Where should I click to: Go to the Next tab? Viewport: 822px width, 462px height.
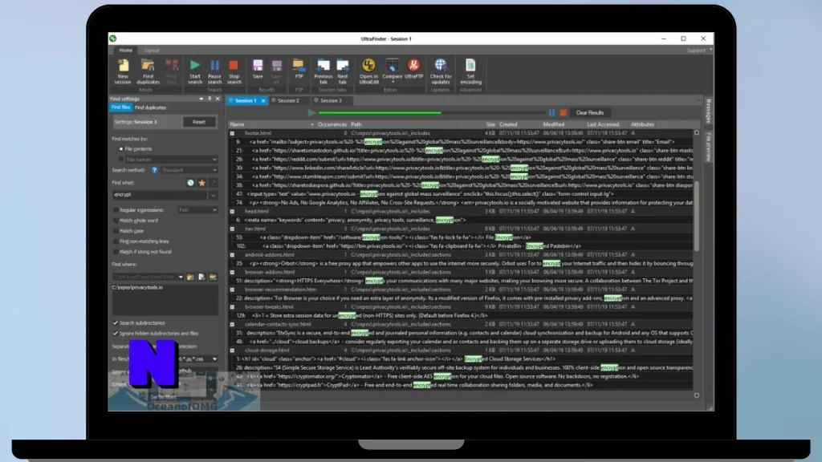click(x=342, y=71)
